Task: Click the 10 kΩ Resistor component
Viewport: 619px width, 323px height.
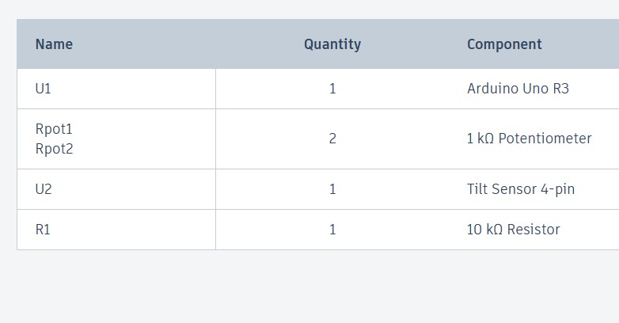Action: (513, 230)
